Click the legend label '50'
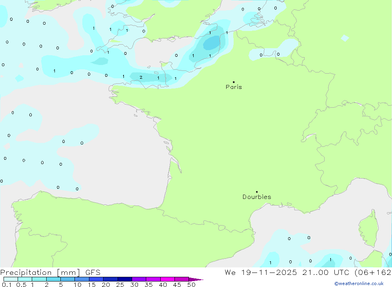392x287 pixels. click(191, 285)
